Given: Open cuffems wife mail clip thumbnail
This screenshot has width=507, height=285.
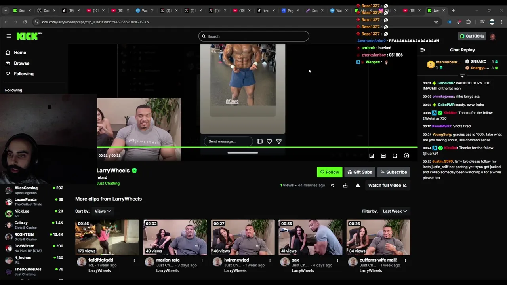Looking at the screenshot, I should (x=378, y=237).
